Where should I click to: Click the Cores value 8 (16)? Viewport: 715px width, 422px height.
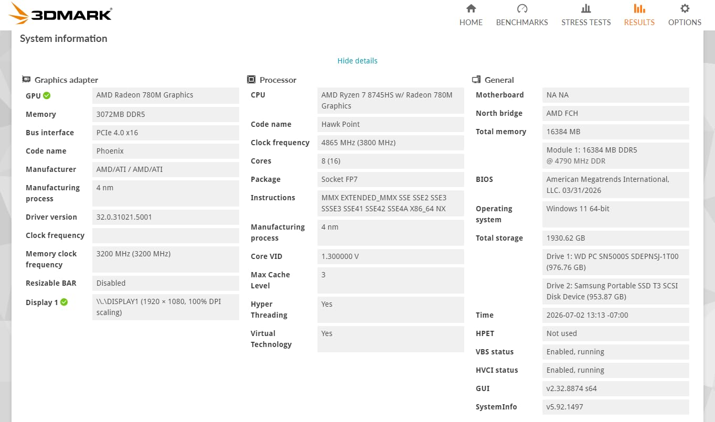[x=391, y=161]
